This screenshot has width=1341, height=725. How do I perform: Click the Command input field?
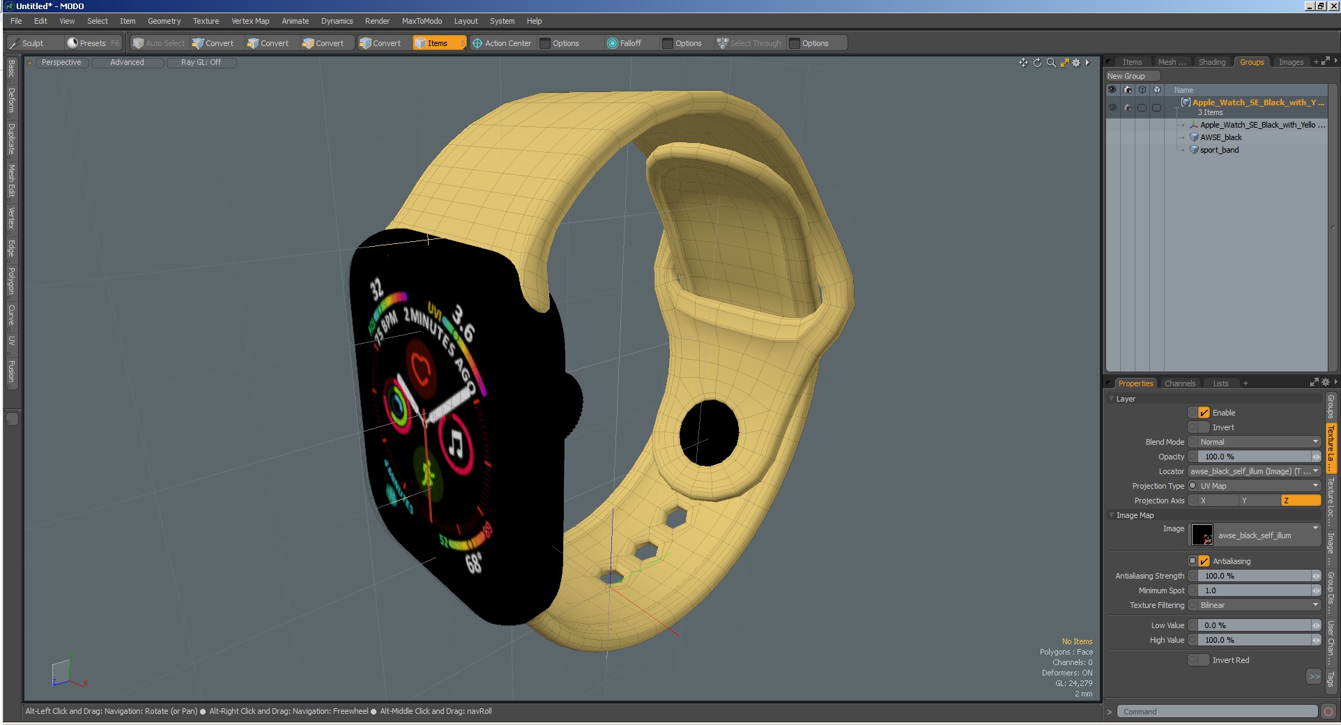tap(1217, 712)
